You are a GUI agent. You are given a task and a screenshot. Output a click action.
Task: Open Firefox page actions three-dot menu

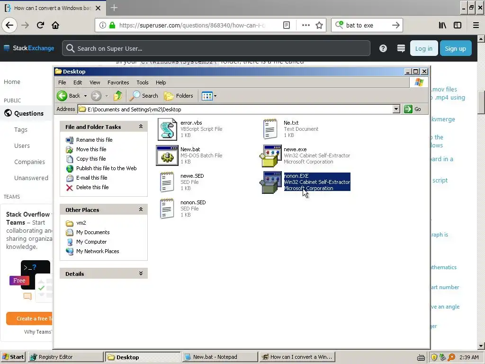[305, 25]
